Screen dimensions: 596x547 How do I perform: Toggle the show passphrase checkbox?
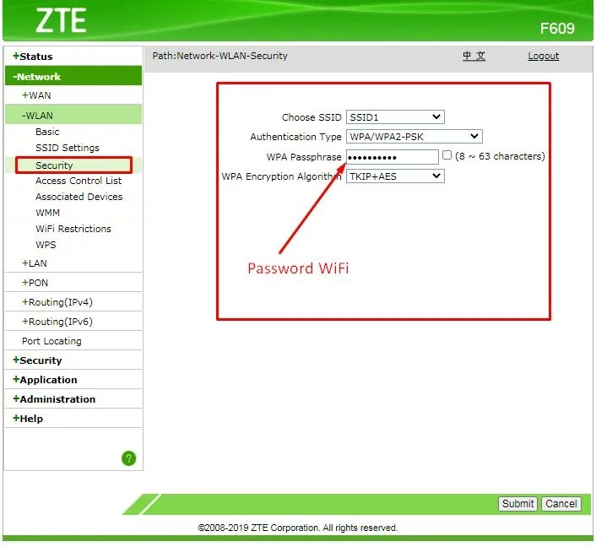[447, 155]
